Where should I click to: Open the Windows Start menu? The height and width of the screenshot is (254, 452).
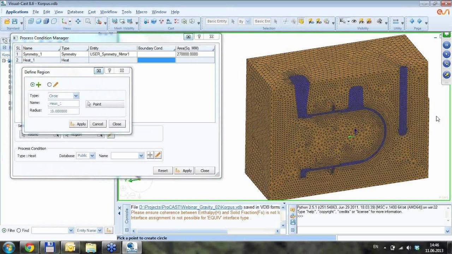[x=8, y=248]
